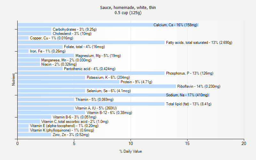Select the Protein - 9% (4.71g) label
The height and width of the screenshot is (160, 256).
136,82
